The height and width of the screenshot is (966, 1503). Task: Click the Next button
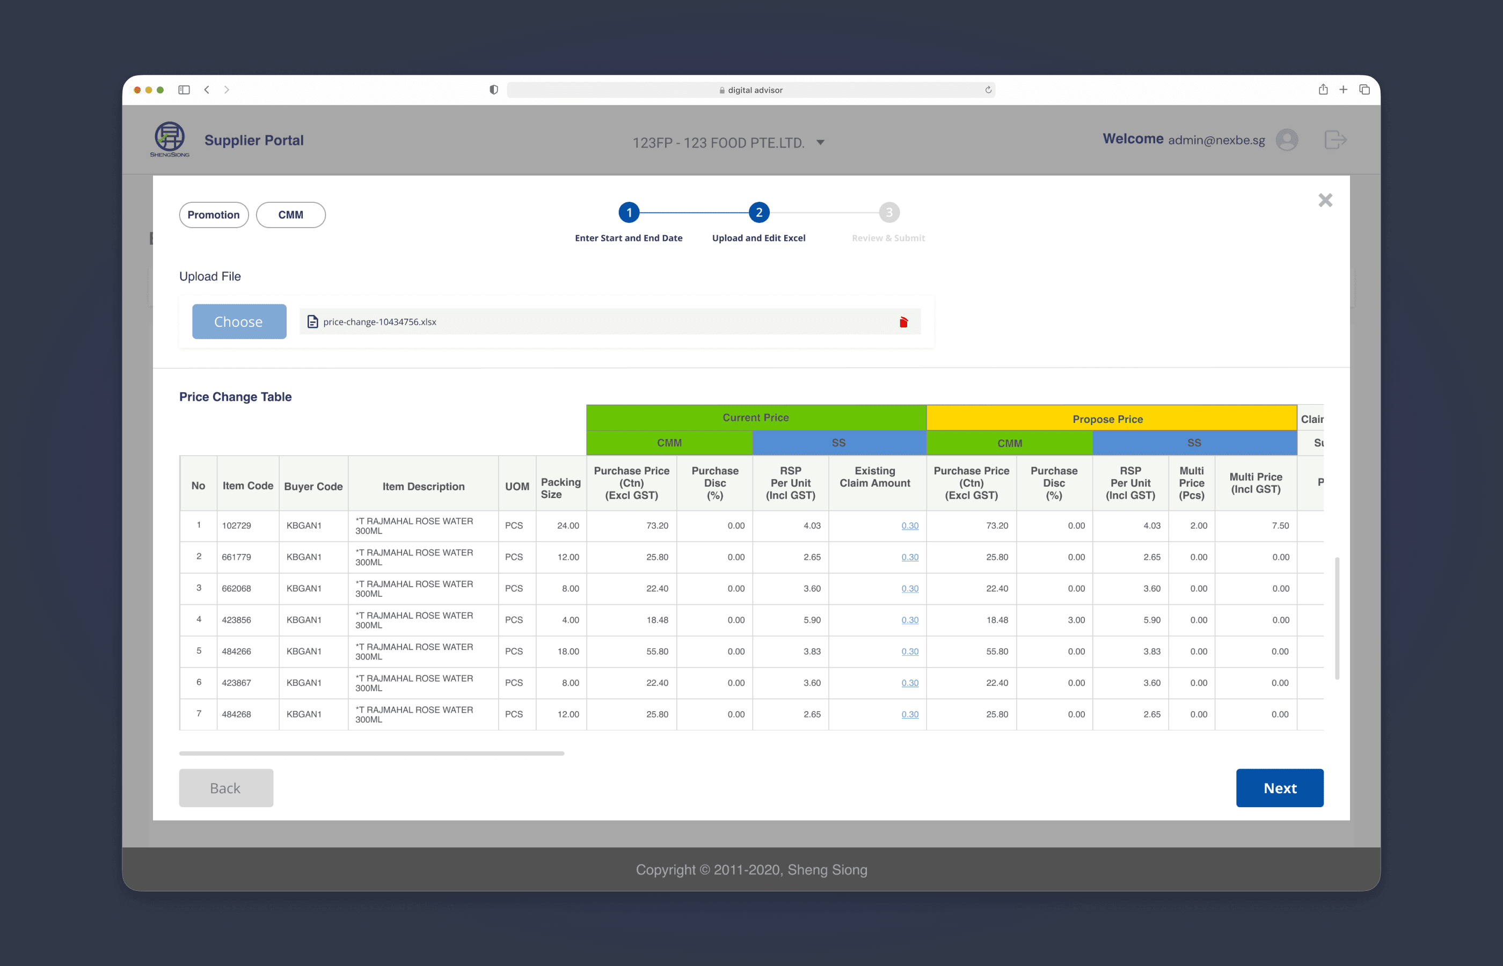tap(1280, 788)
